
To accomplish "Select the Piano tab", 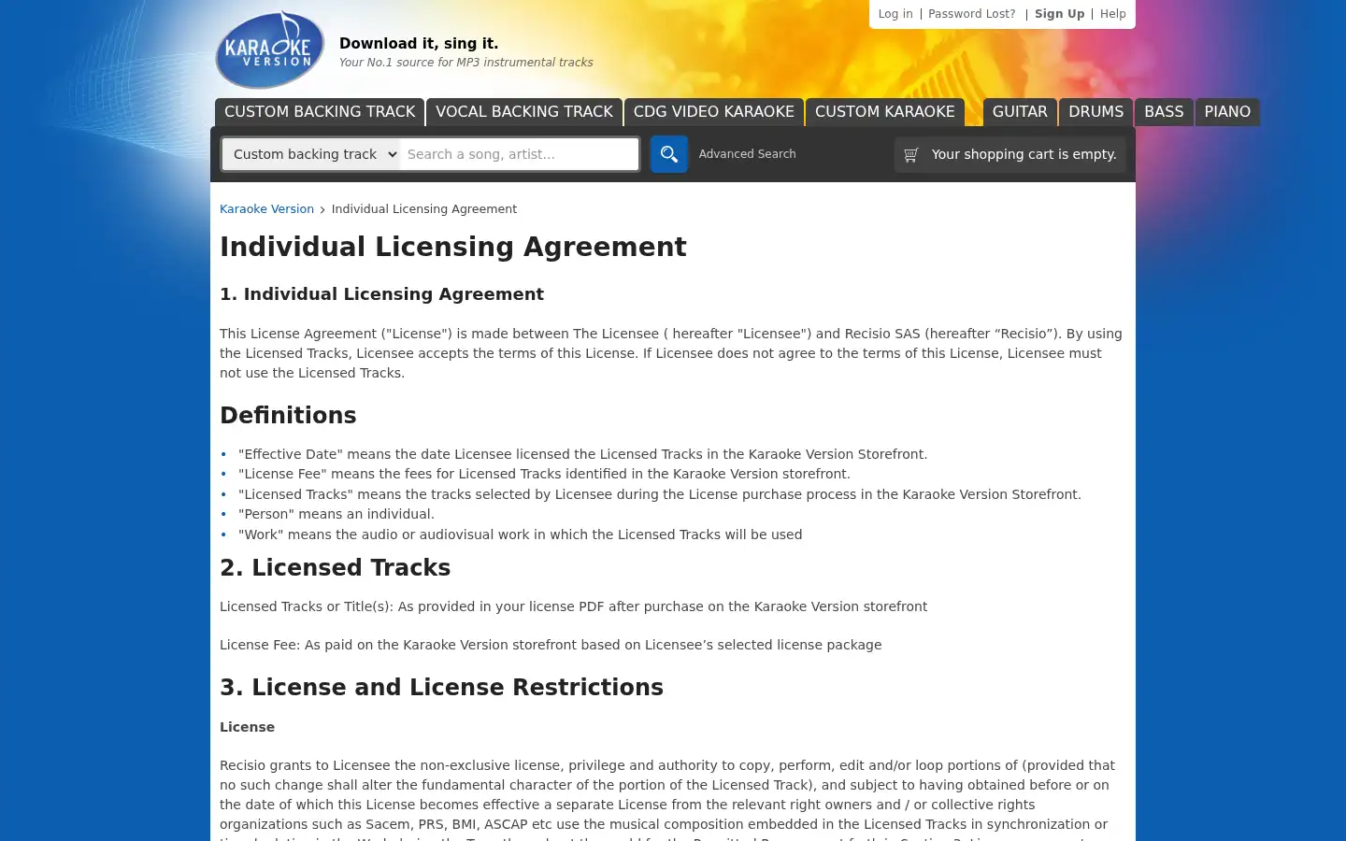I will [x=1227, y=112].
